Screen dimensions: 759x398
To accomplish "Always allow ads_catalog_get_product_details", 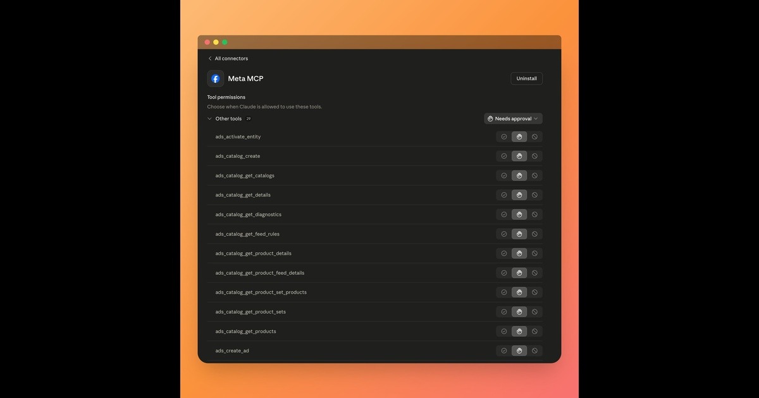I will (x=504, y=253).
